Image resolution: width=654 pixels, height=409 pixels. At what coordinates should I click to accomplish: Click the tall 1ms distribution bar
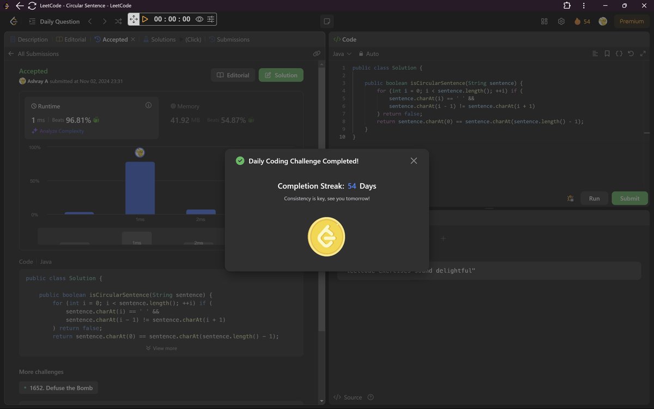click(140, 188)
